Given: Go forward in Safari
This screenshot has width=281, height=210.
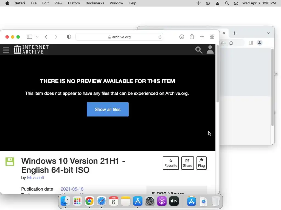Looking at the screenshot, I should point(56,37).
